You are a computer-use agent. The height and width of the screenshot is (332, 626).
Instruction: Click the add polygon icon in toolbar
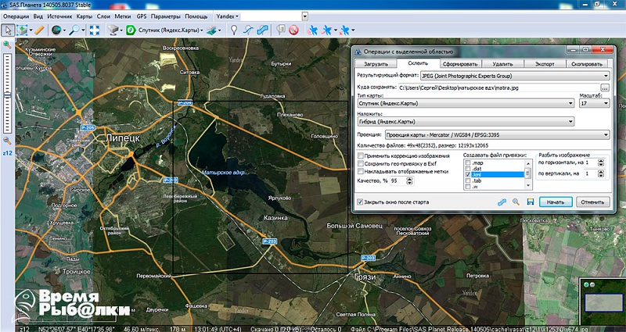pos(262,30)
